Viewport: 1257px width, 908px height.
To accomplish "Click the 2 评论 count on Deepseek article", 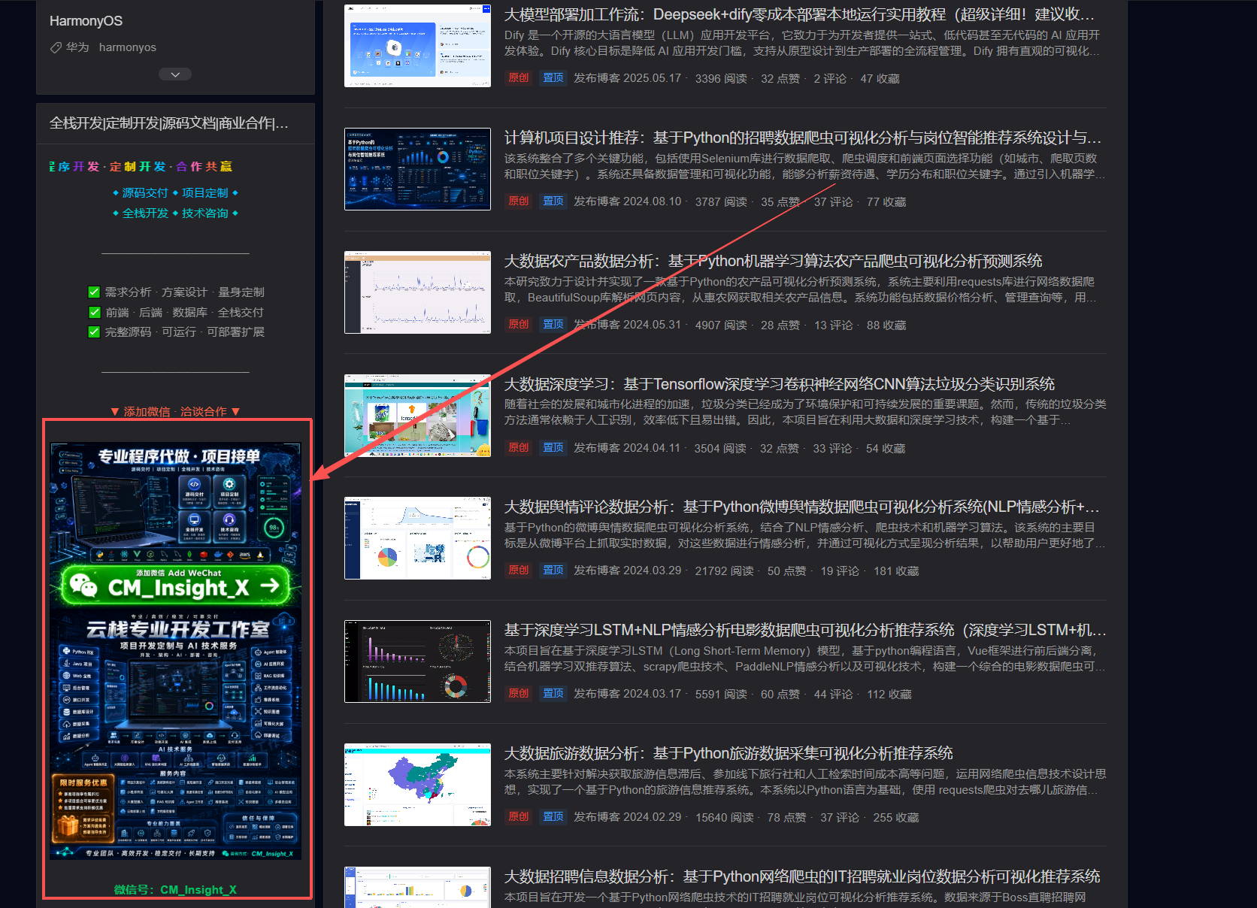I will tap(830, 79).
